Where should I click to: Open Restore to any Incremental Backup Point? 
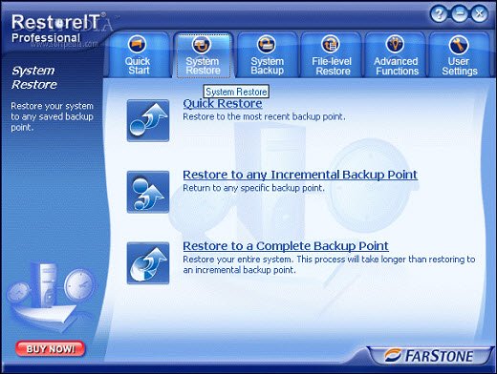pos(300,175)
